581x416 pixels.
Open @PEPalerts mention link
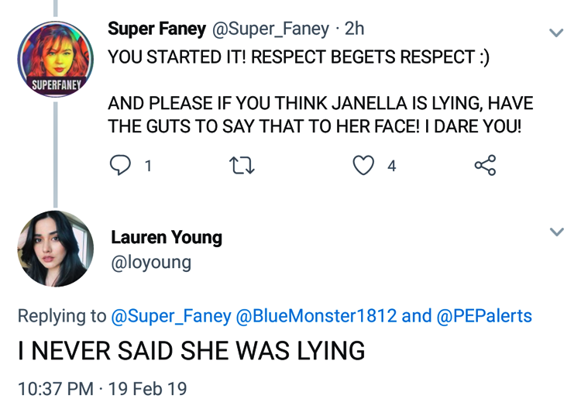484,315
